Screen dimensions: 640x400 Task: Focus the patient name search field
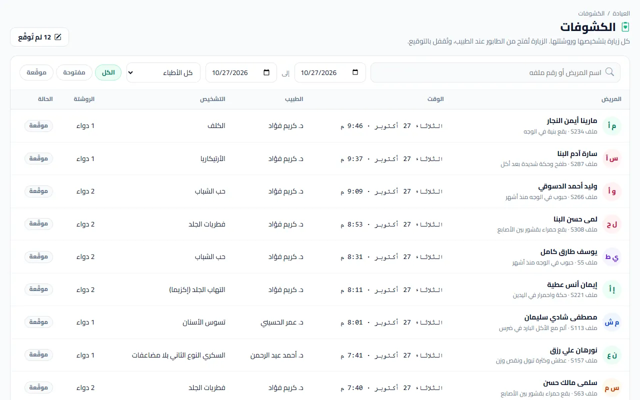click(495, 72)
